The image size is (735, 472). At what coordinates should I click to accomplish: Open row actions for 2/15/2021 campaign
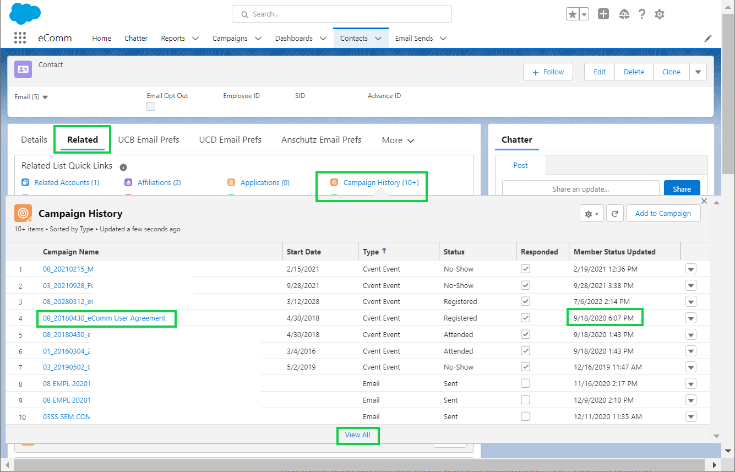point(691,269)
